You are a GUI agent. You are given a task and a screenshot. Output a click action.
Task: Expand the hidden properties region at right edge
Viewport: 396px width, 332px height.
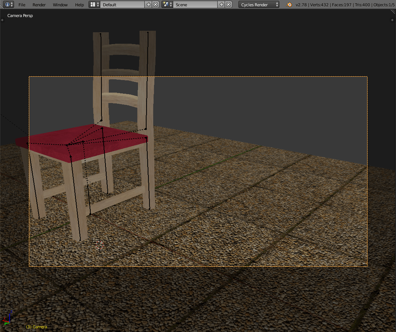click(x=392, y=20)
